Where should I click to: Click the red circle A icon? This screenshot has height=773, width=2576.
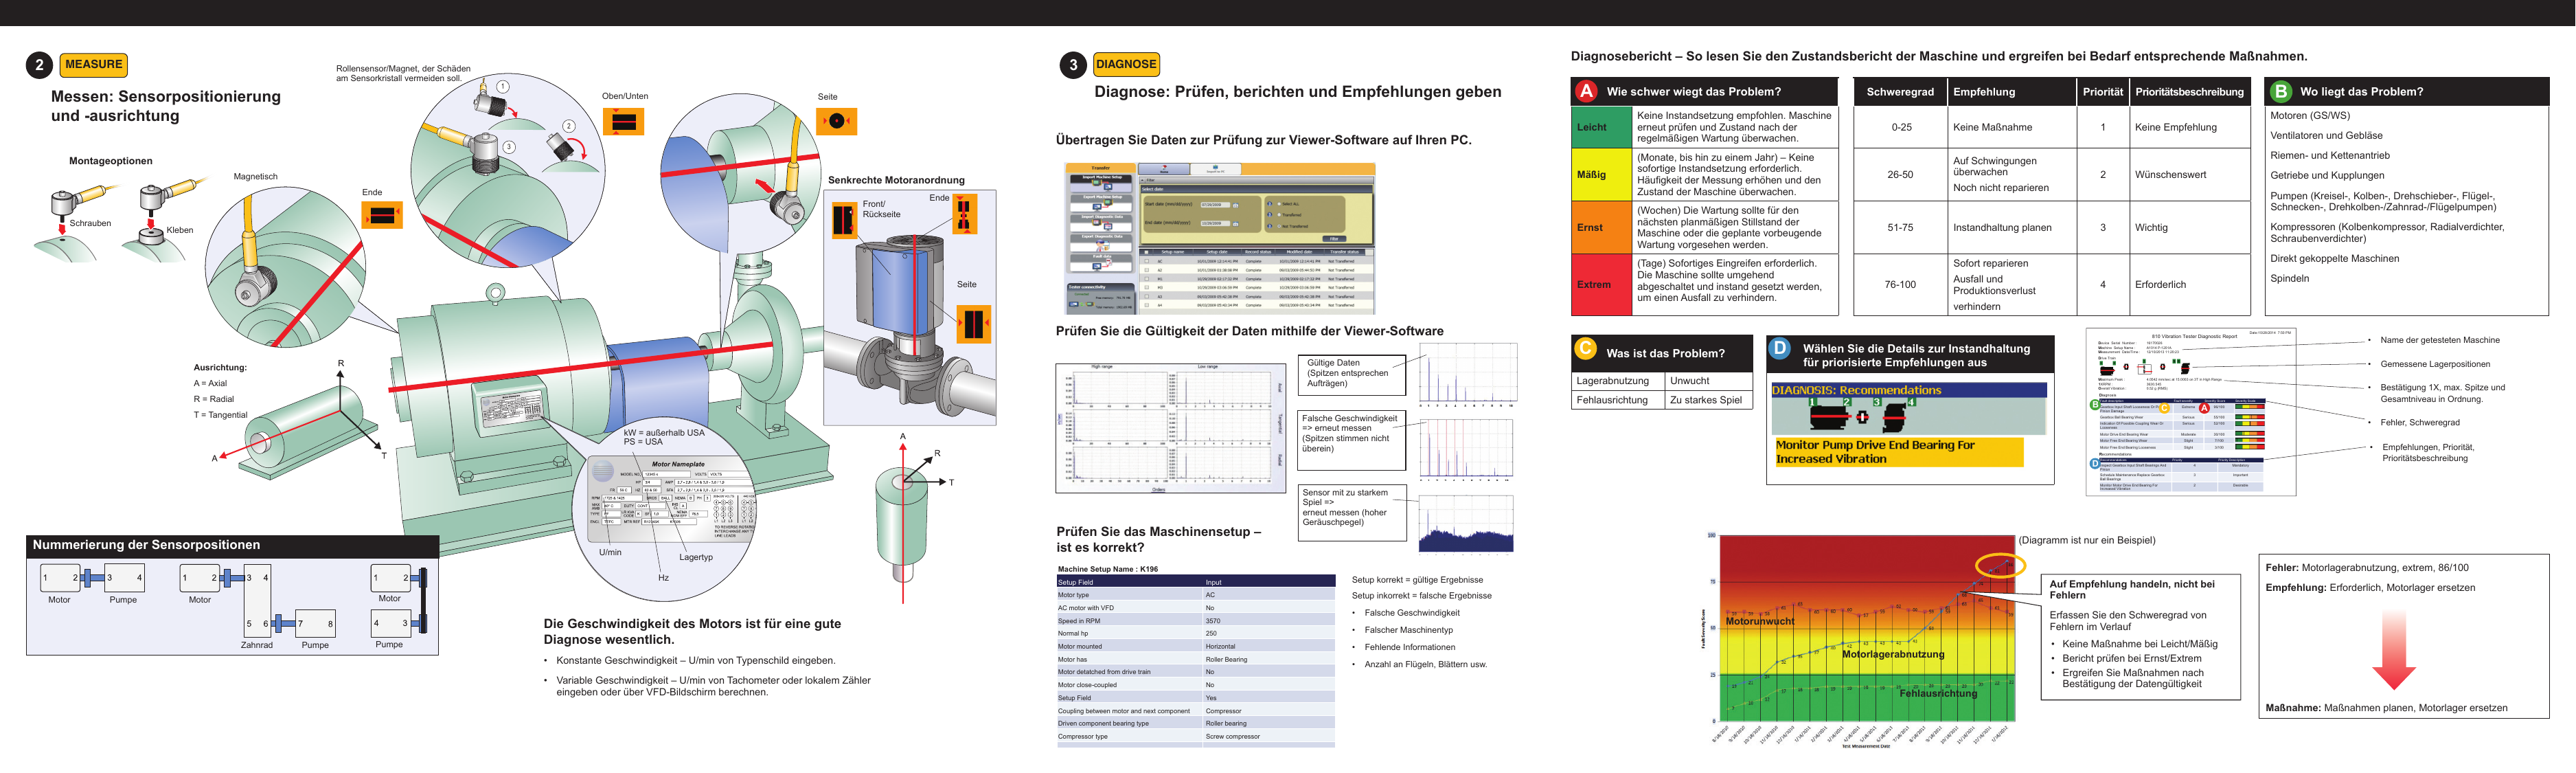point(1586,91)
